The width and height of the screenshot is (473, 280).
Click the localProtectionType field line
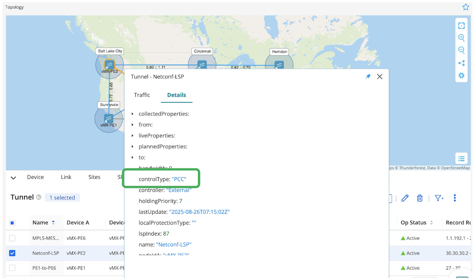[x=167, y=223]
